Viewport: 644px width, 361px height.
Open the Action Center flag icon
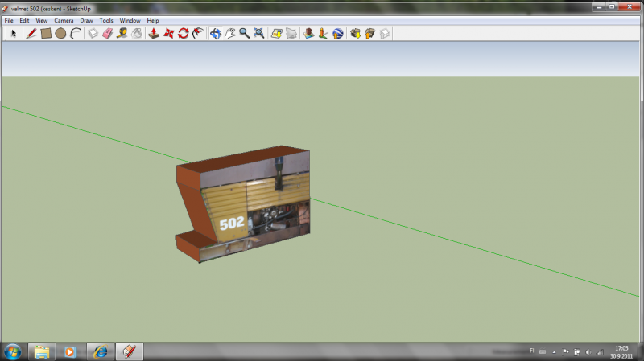pos(566,351)
